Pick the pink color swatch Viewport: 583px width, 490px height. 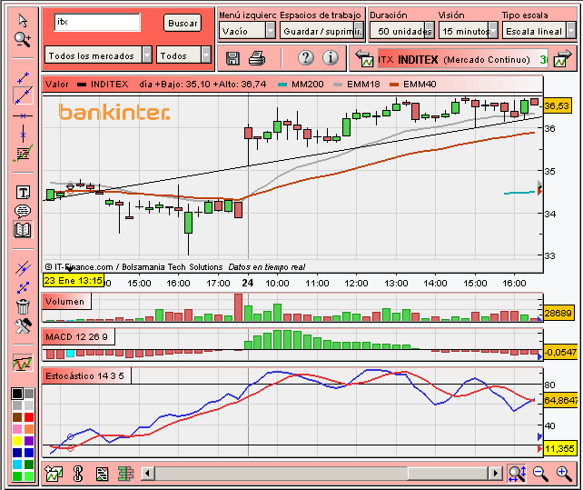(17, 429)
